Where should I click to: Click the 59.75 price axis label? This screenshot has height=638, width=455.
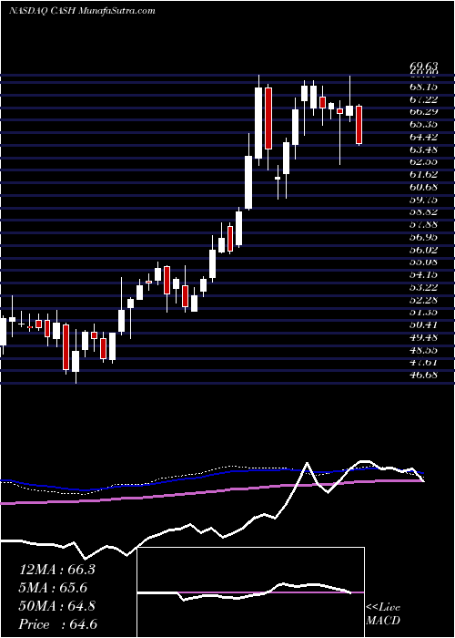(x=422, y=200)
